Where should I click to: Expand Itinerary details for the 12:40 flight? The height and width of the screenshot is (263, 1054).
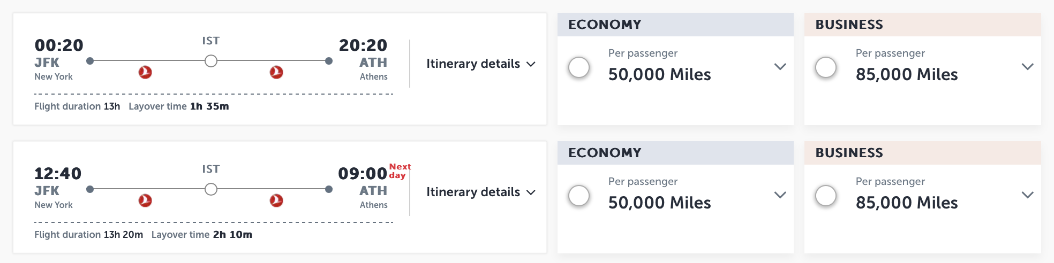coord(481,192)
